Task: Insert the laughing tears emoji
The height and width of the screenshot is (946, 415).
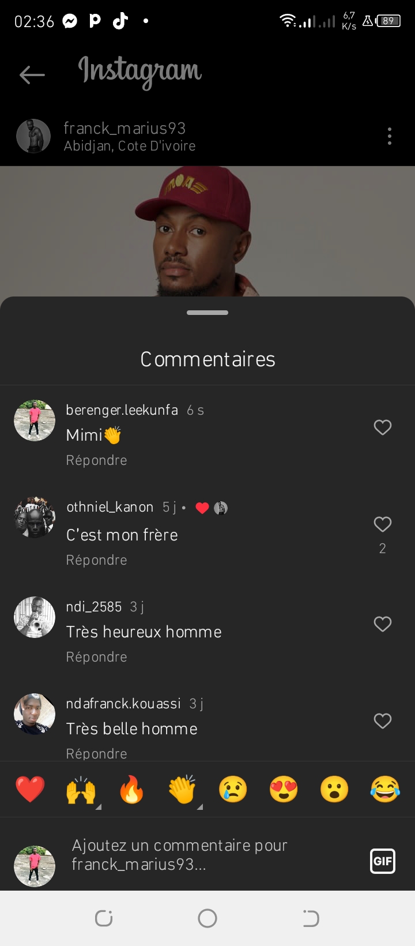Action: [x=385, y=790]
